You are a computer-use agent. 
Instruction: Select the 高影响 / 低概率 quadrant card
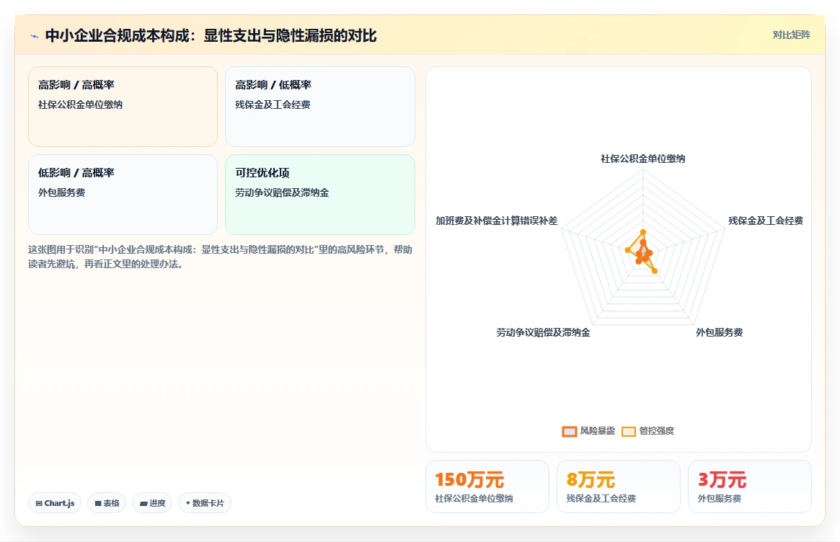(320, 107)
